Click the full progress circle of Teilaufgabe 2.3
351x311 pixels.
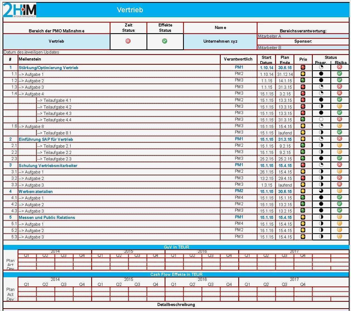321,158
